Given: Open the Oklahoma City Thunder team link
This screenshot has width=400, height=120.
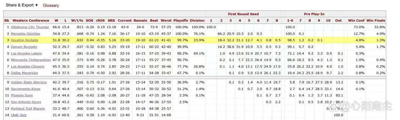Looking at the screenshot, I should click(x=30, y=27).
